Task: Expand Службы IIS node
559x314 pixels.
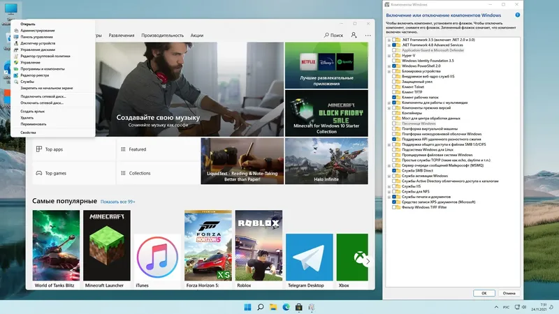Action: [389, 186]
